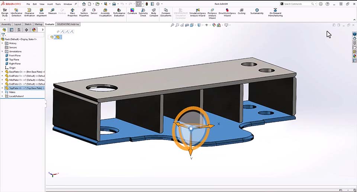
Task: Expand the BasePlate<3> component
Action: tap(2, 72)
